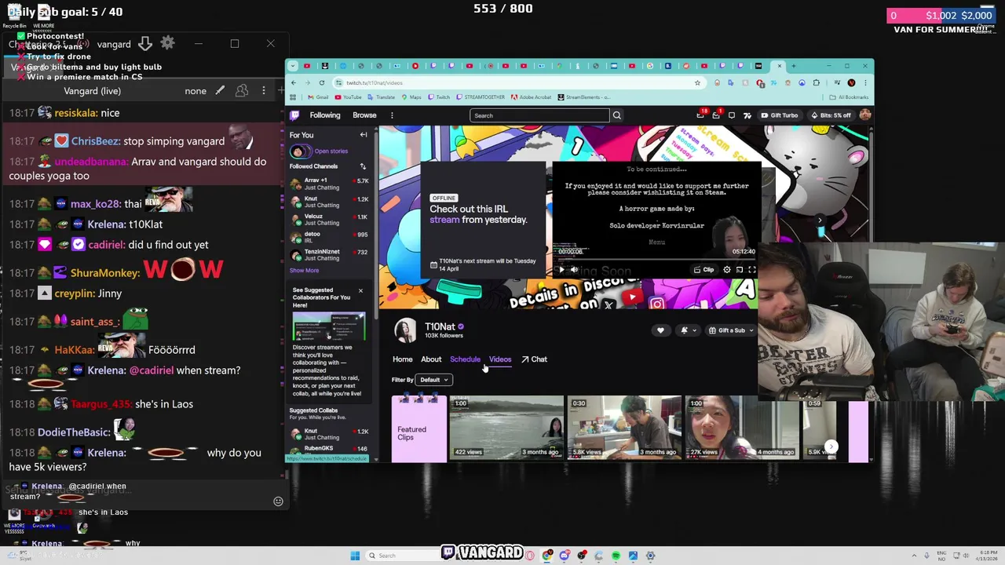This screenshot has height=565, width=1005.
Task: Reload the page in Chrome
Action: tap(321, 82)
